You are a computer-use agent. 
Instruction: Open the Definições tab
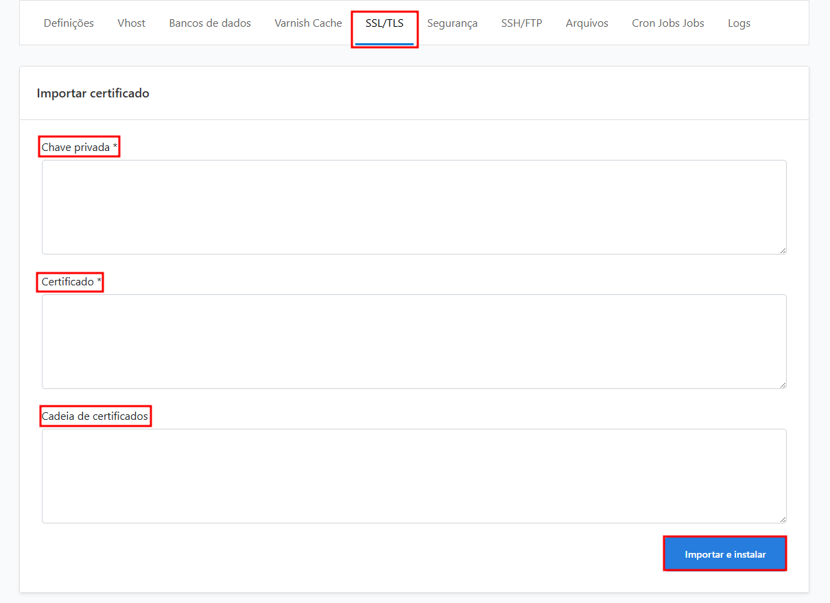click(x=69, y=23)
